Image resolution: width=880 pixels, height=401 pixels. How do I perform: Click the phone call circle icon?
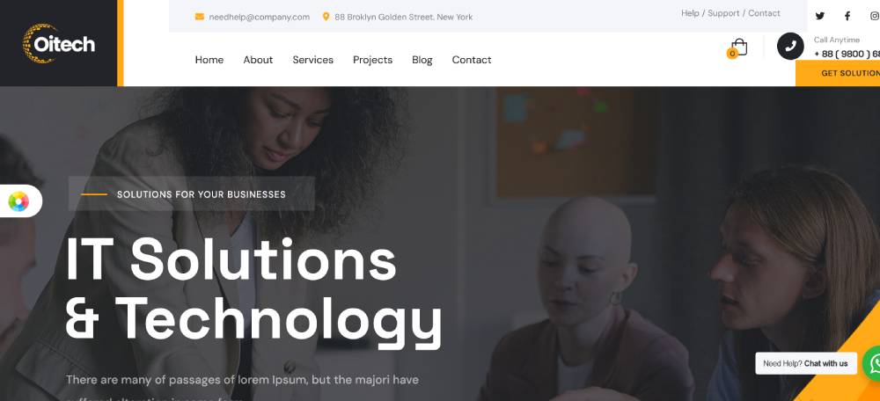click(790, 46)
